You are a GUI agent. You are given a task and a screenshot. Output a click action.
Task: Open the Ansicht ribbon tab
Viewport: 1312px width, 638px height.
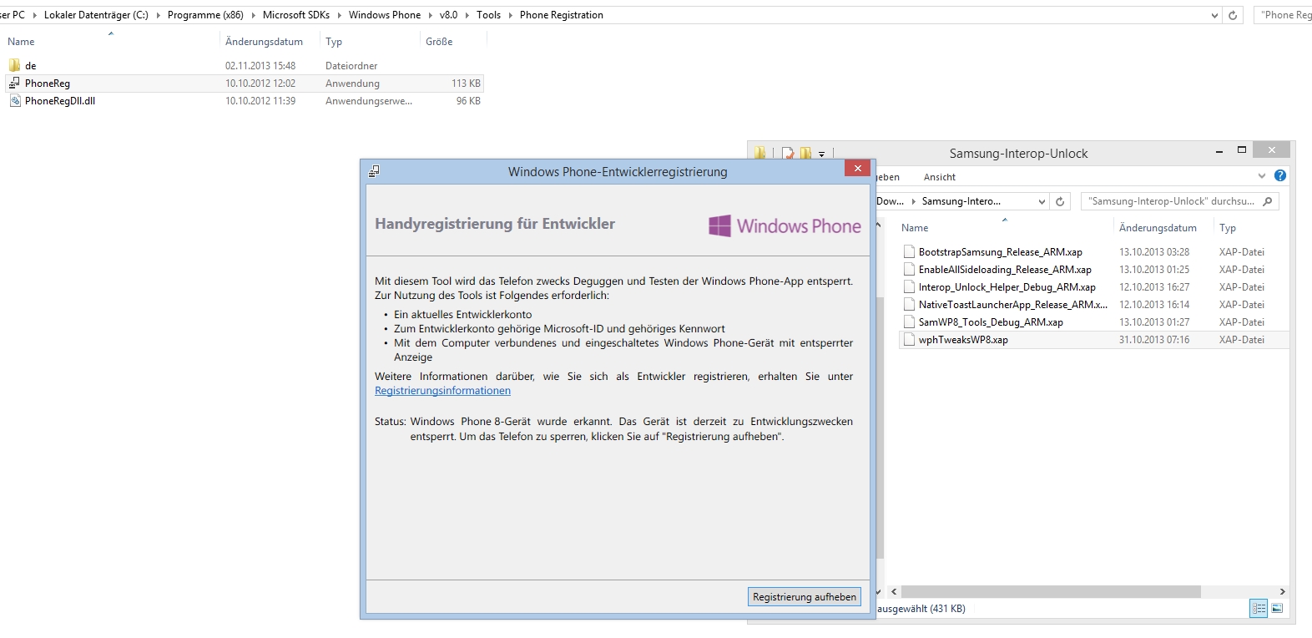pos(940,177)
